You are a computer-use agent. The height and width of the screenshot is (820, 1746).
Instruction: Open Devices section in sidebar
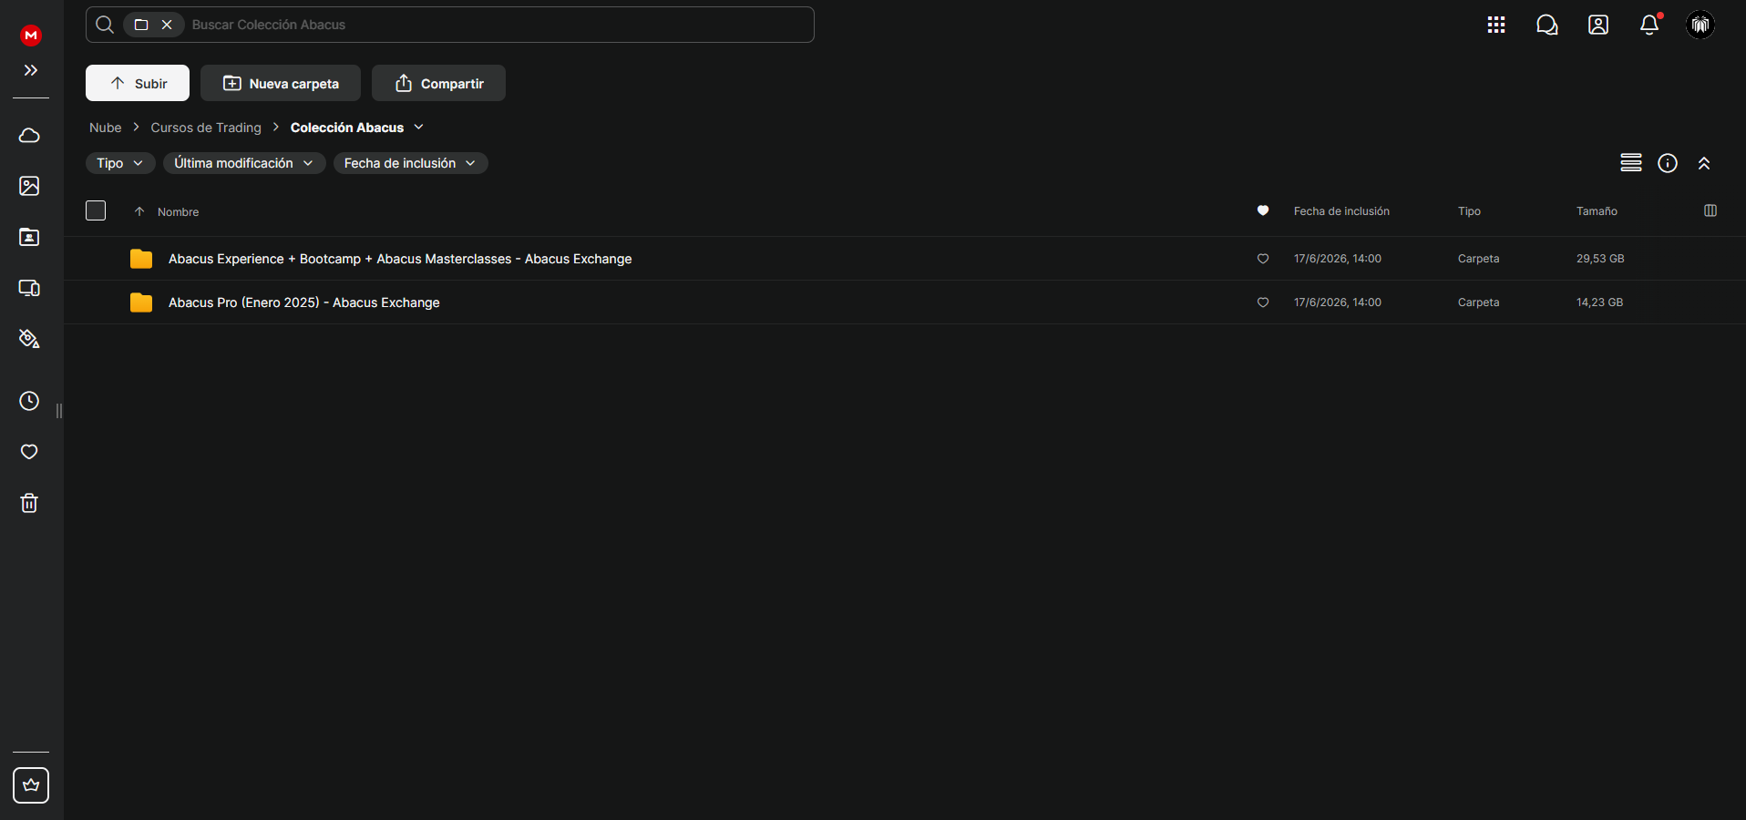(29, 288)
